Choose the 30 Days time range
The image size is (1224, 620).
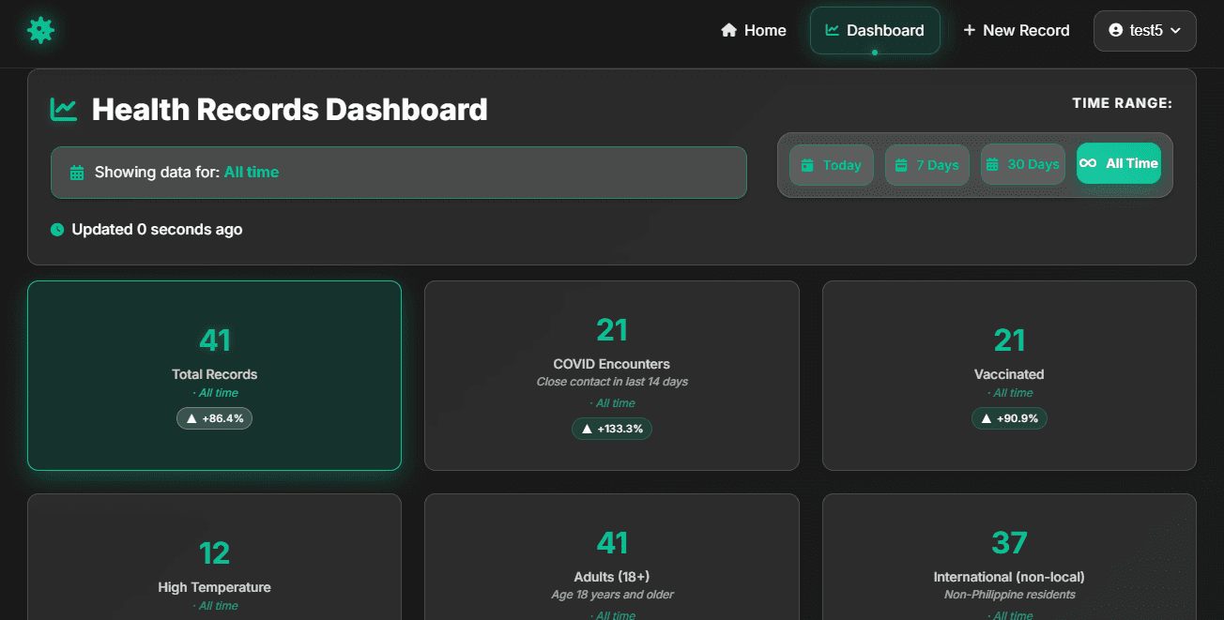(1022, 165)
